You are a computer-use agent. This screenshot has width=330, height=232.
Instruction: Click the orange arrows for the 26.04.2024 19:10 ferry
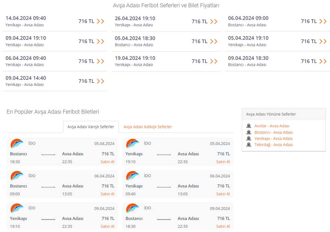214,22
